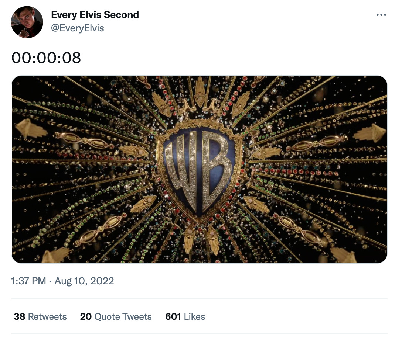Click the Aug 10, 2022 date
The image size is (419, 340).
84,281
